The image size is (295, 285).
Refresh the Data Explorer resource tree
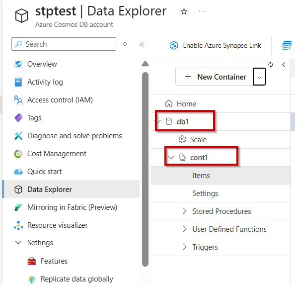click(x=271, y=65)
